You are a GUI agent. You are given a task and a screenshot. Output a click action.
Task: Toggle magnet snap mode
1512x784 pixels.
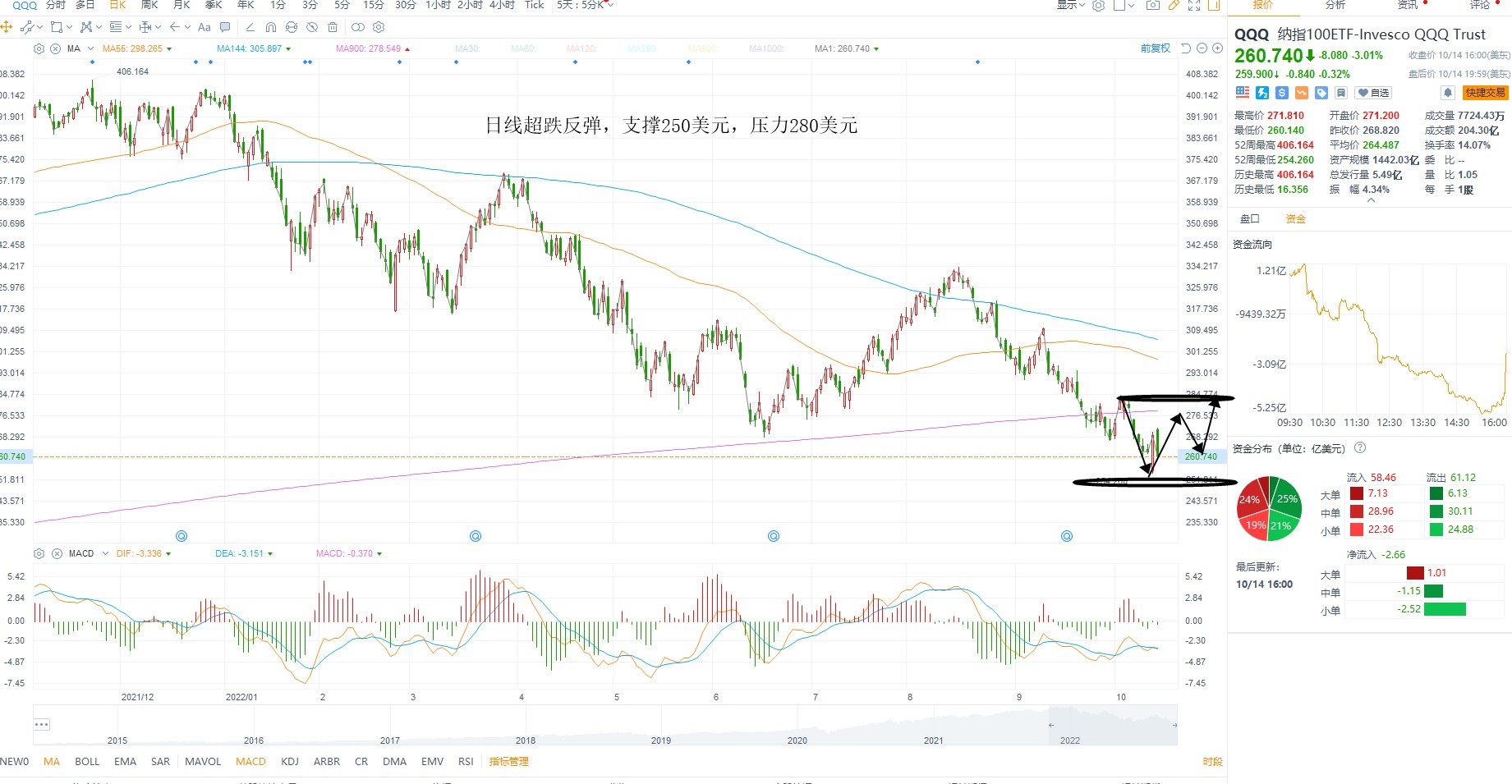[x=270, y=27]
